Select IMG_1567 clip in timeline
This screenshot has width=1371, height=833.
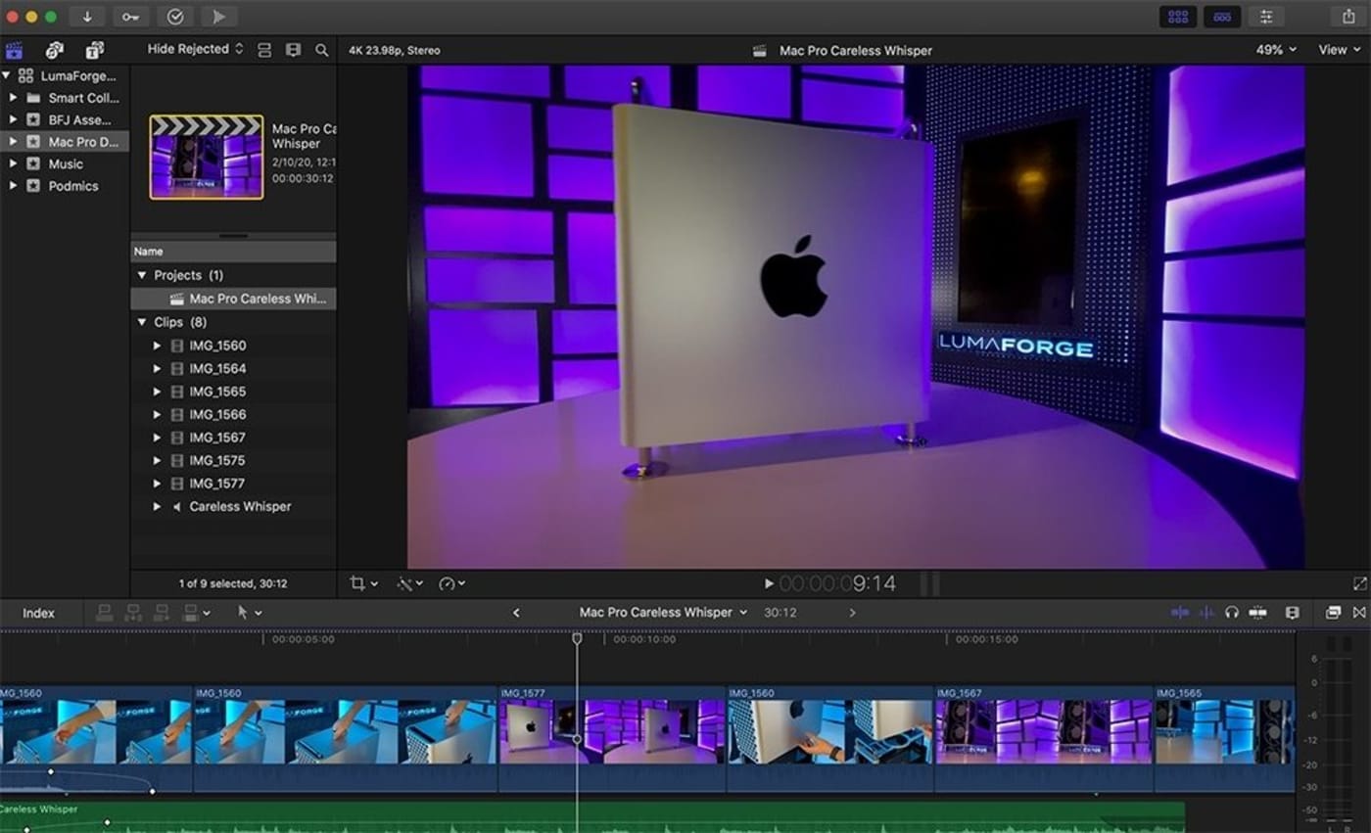click(x=1044, y=738)
